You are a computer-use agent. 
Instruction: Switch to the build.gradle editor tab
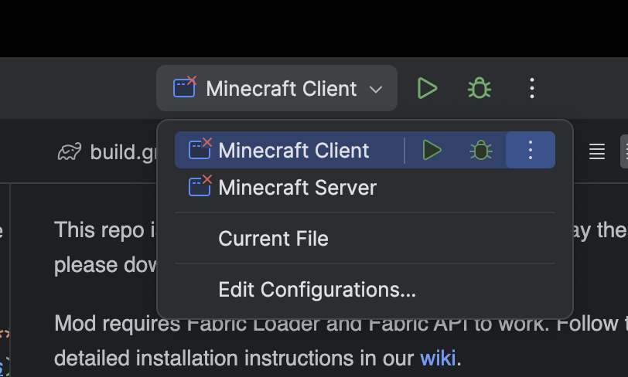(x=108, y=152)
